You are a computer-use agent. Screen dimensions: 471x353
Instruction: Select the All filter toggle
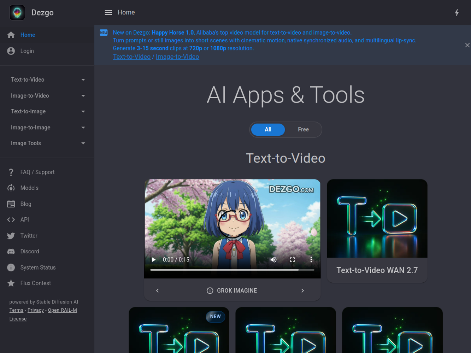pos(268,129)
